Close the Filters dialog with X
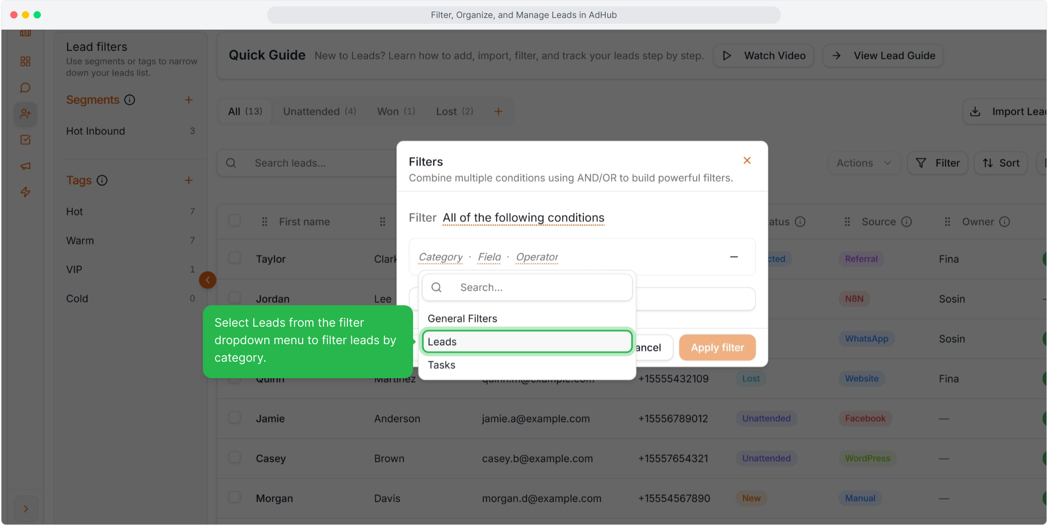This screenshot has height=525, width=1048. pos(747,160)
